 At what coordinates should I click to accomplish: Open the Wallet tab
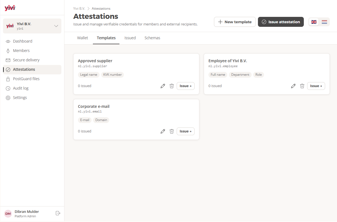(82, 38)
